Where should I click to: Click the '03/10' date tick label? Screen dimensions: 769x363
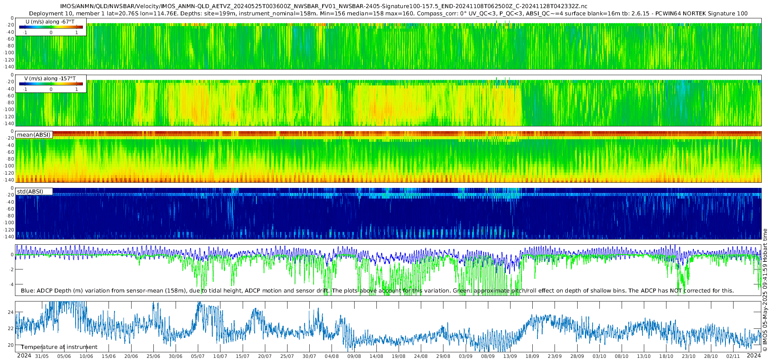click(x=599, y=356)
